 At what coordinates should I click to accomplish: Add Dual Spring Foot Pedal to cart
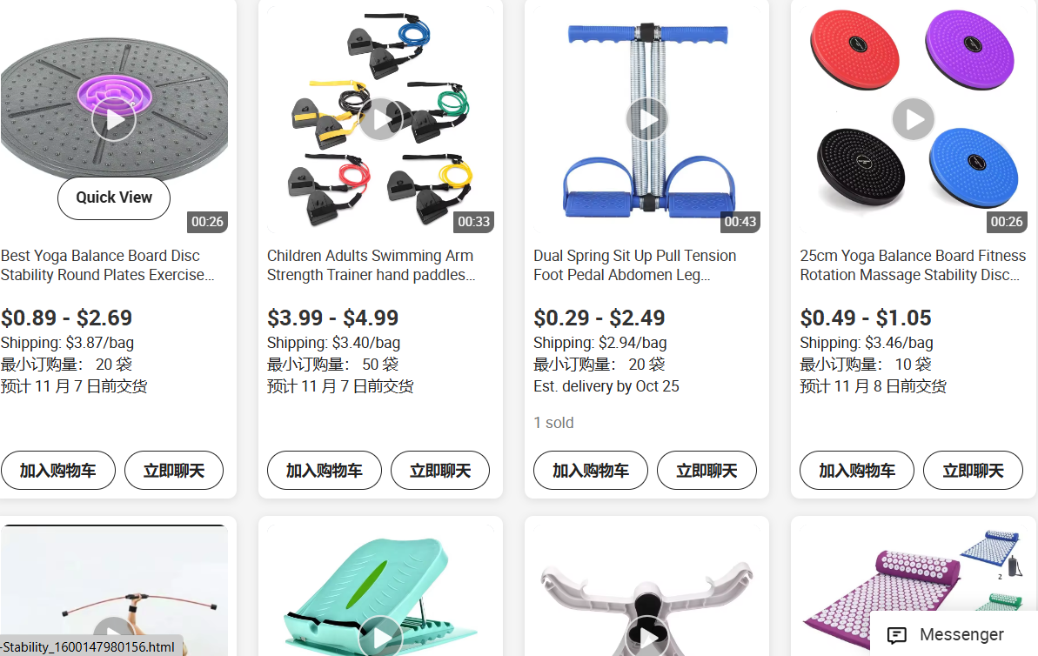(x=591, y=471)
